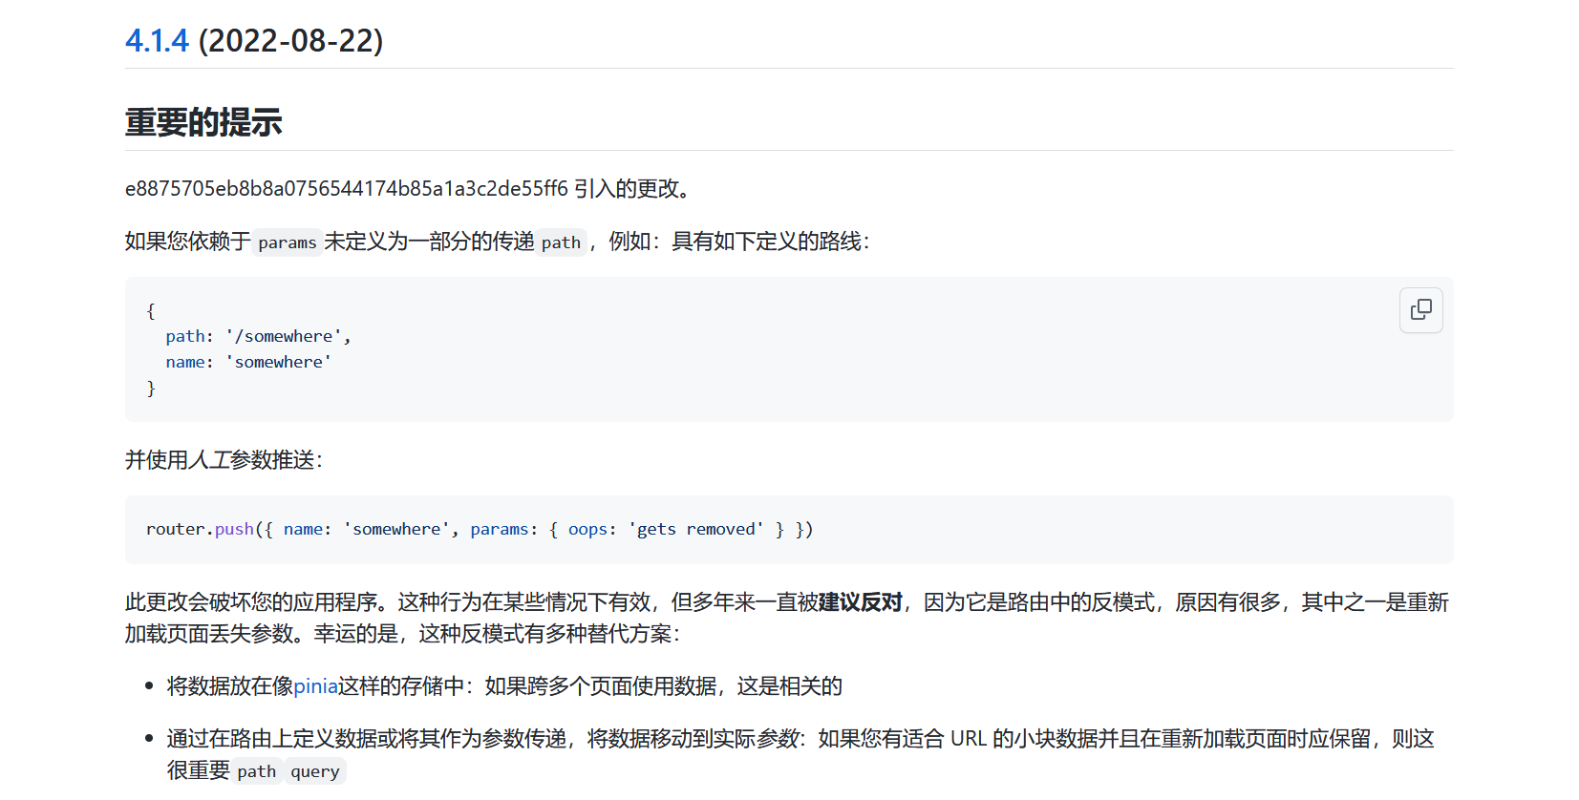Click the inline path code in paragraph
Viewport: 1579px width, 800px height.
pos(561,242)
